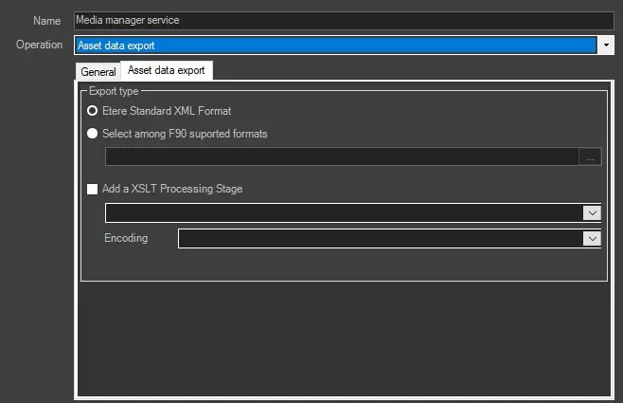Select Etere Standard XML Format radio button
The width and height of the screenshot is (623, 403).
tap(93, 111)
